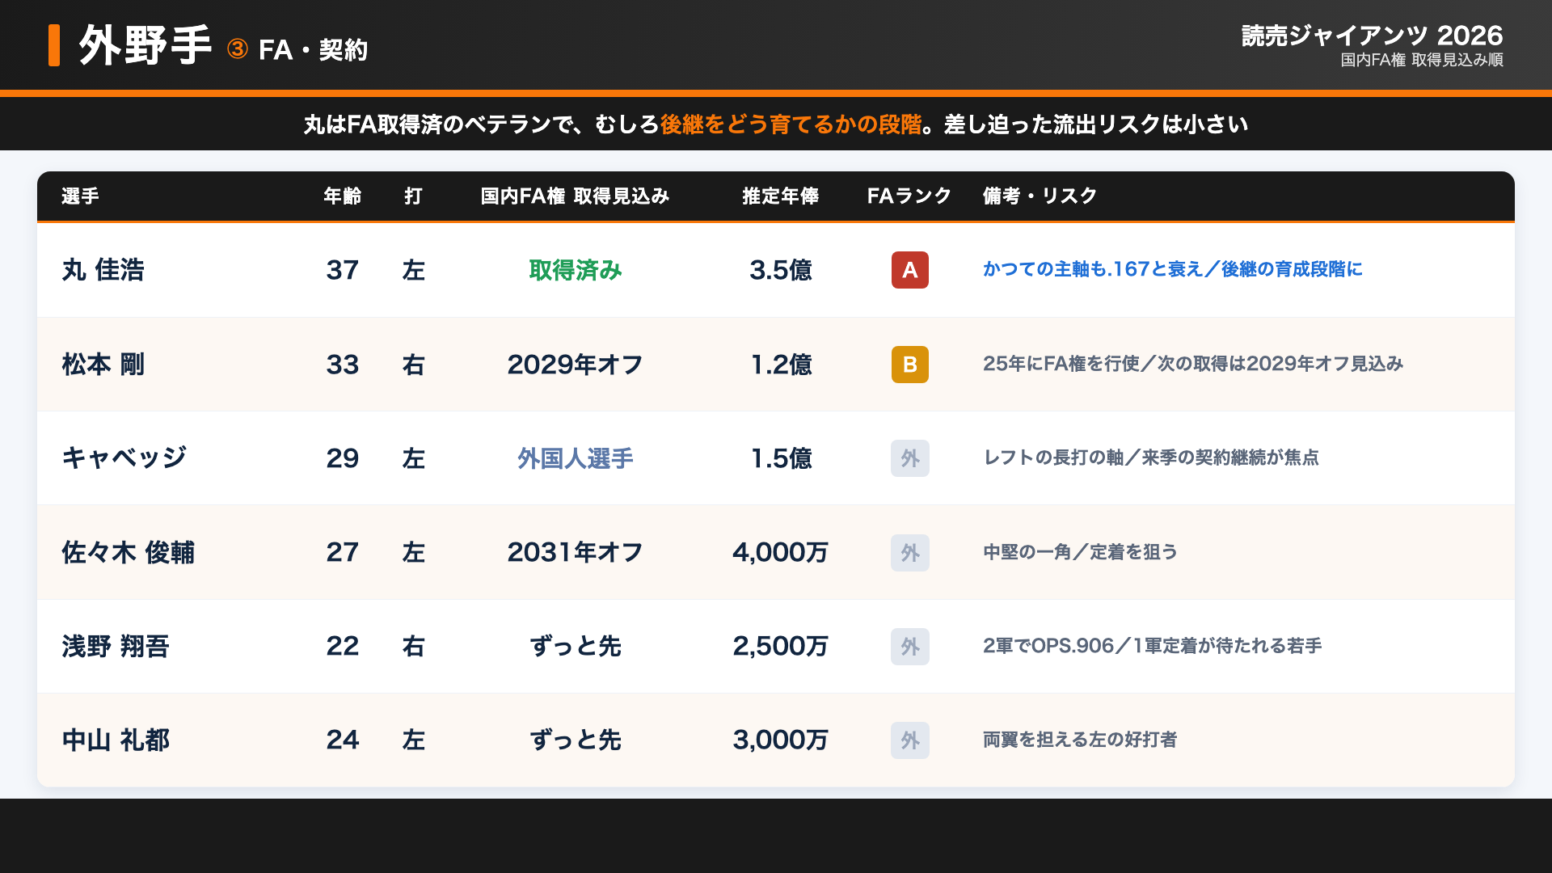This screenshot has width=1552, height=873.
Task: Click the age value 29
Action: pos(342,458)
